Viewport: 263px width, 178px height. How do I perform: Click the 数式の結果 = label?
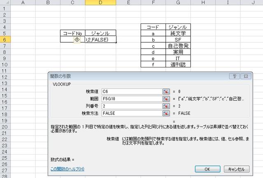tap(62, 160)
